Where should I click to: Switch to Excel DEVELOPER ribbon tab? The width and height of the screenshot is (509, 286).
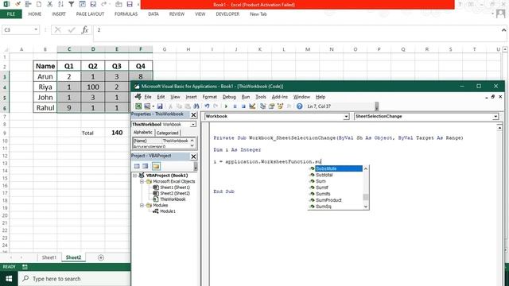coord(227,14)
